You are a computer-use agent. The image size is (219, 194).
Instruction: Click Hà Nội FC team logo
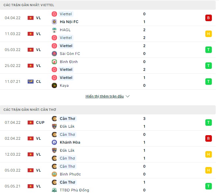coord(54,22)
